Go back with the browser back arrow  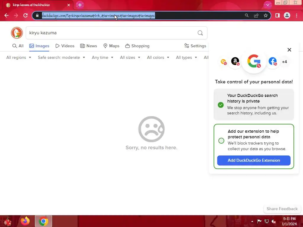pos(7,15)
